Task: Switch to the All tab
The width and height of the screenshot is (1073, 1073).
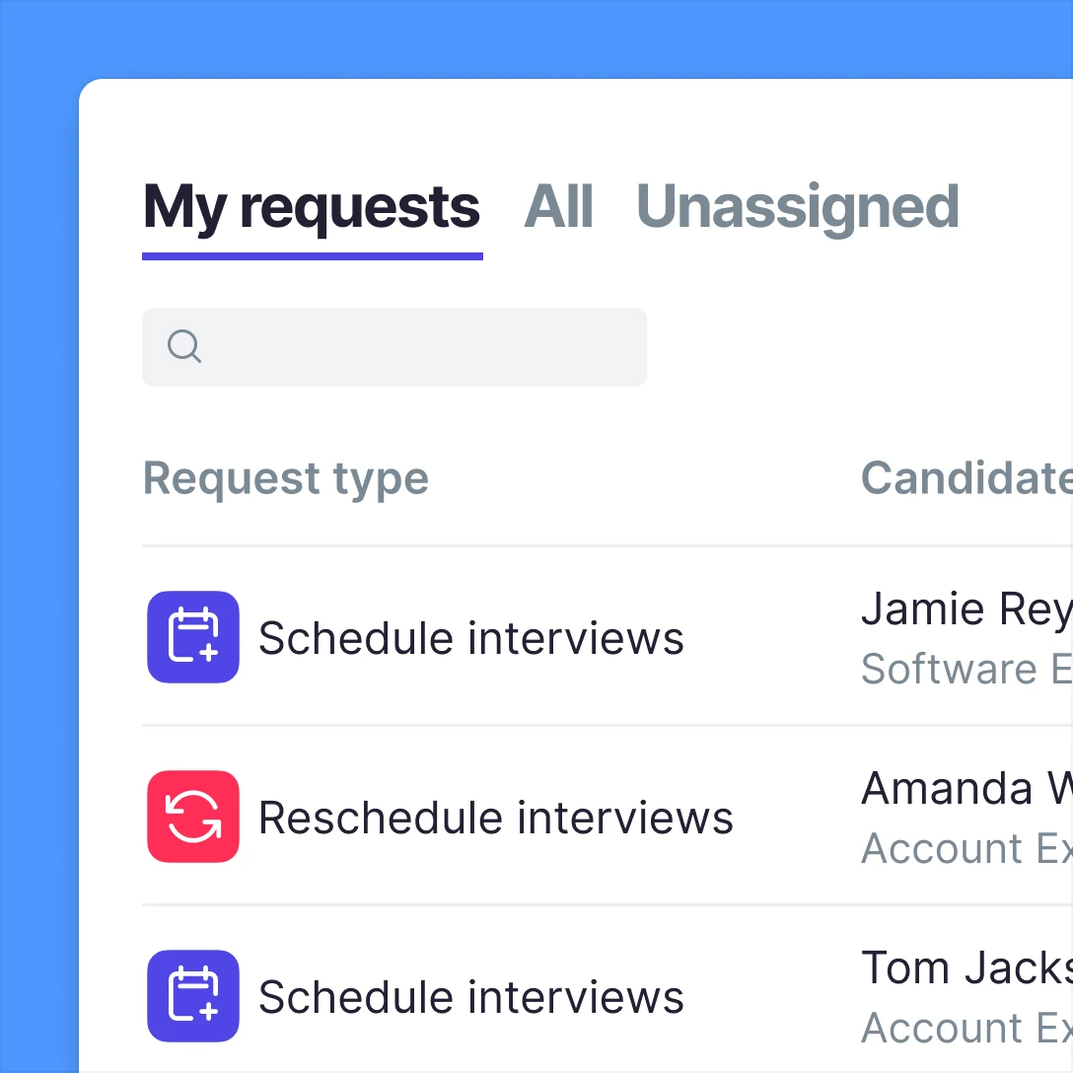Action: [559, 206]
